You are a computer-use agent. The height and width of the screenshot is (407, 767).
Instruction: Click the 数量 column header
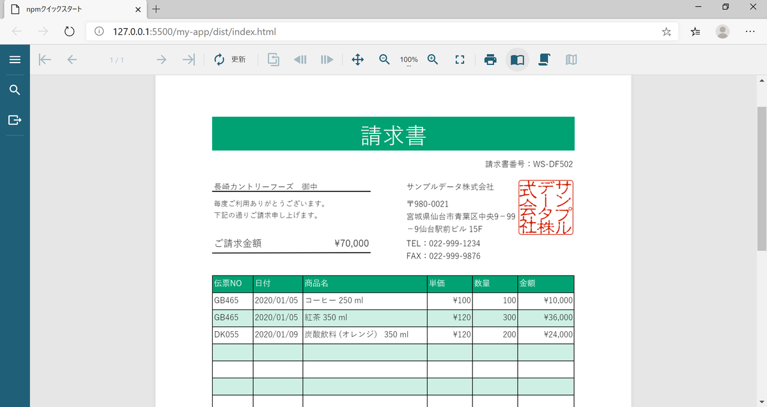pyautogui.click(x=495, y=284)
